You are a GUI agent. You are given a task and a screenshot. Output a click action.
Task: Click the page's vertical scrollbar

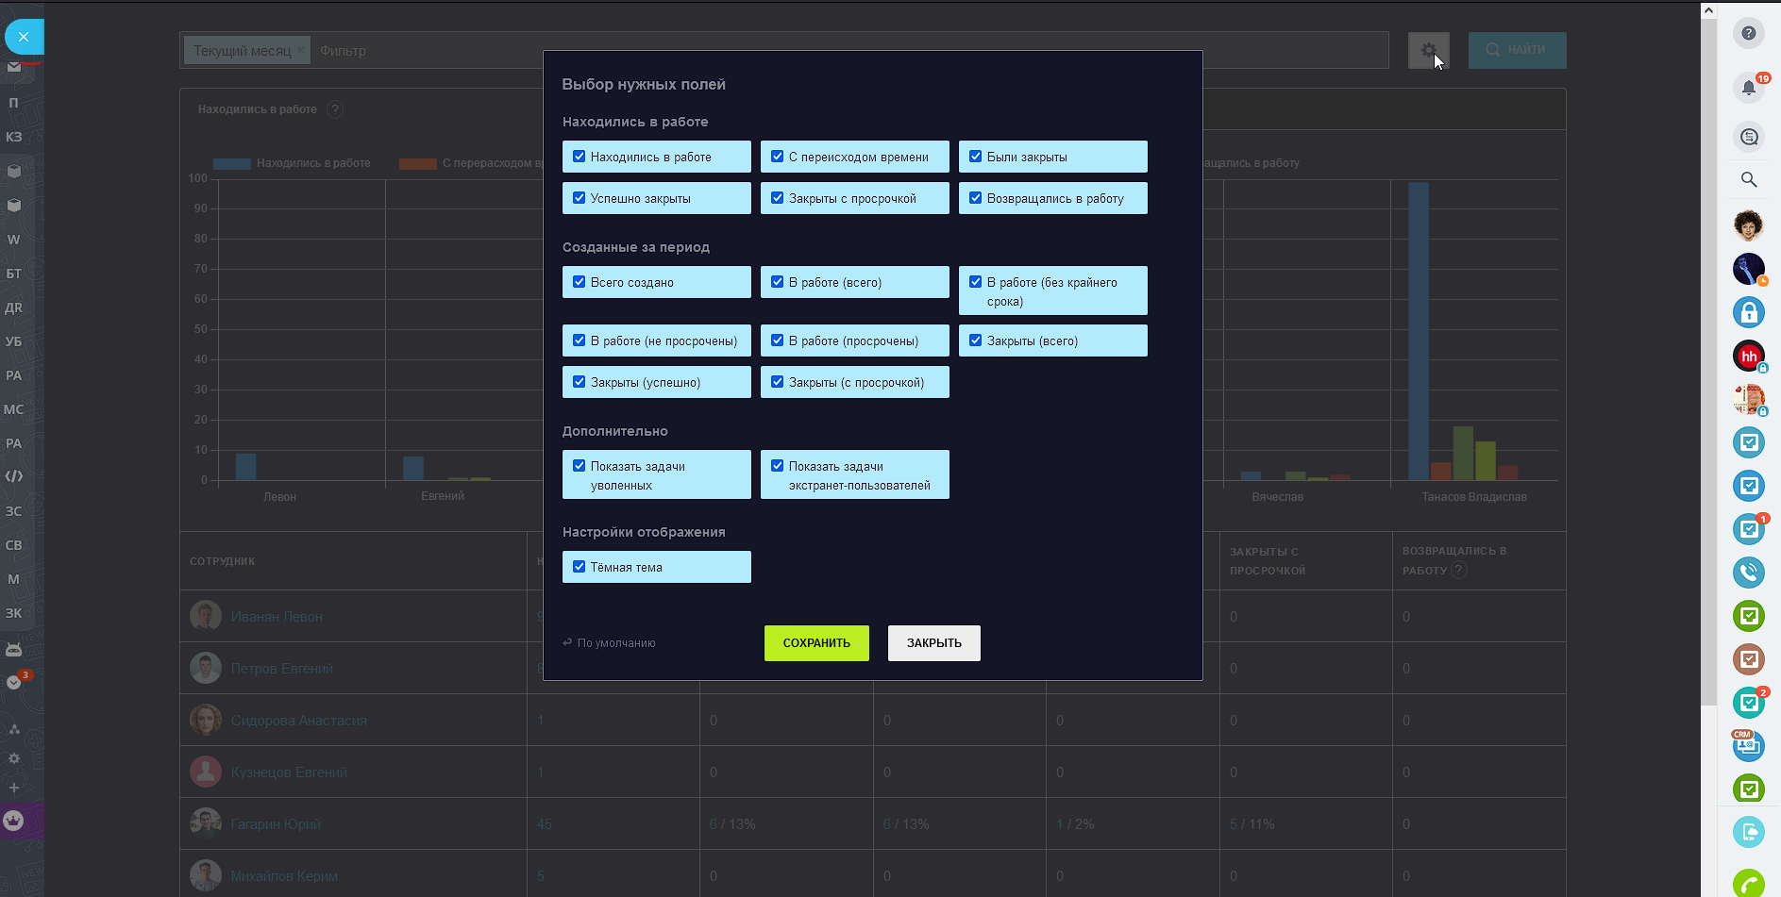[1708, 377]
